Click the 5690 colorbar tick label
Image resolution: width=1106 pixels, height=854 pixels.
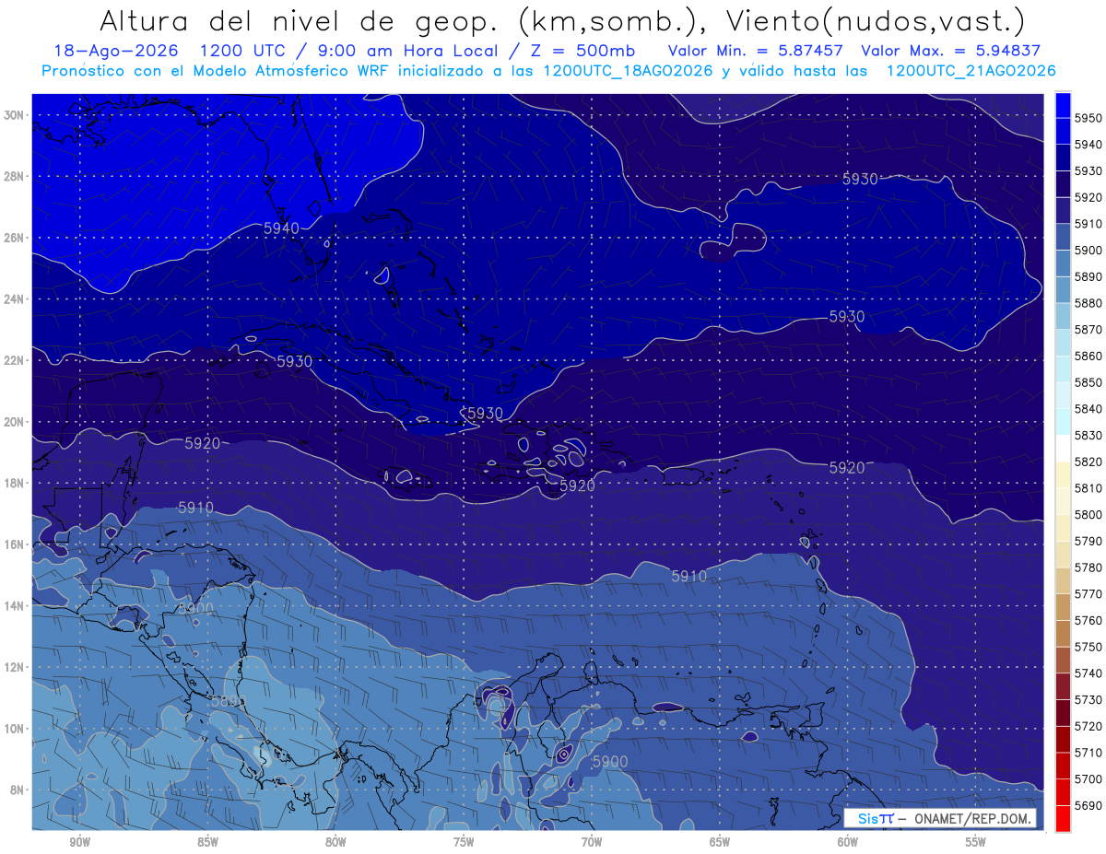[1088, 806]
